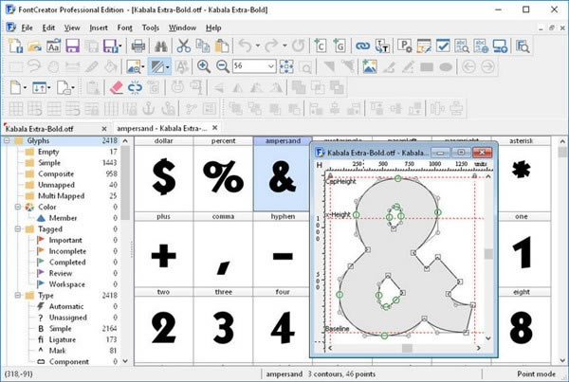Click 'Point mode' in the status bar
569x382 pixels.
[x=537, y=373]
